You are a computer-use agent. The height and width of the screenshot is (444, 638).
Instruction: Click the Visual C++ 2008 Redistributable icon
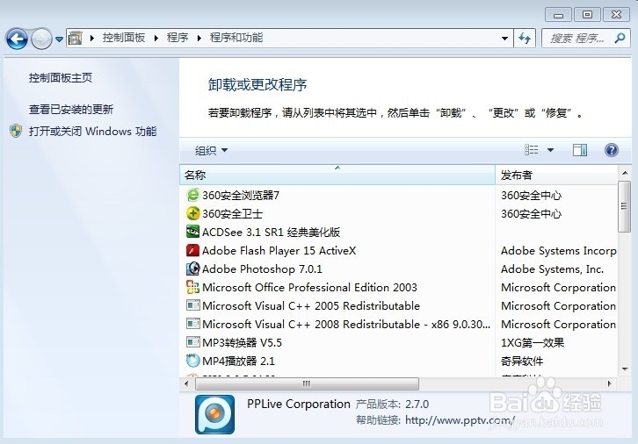(192, 324)
